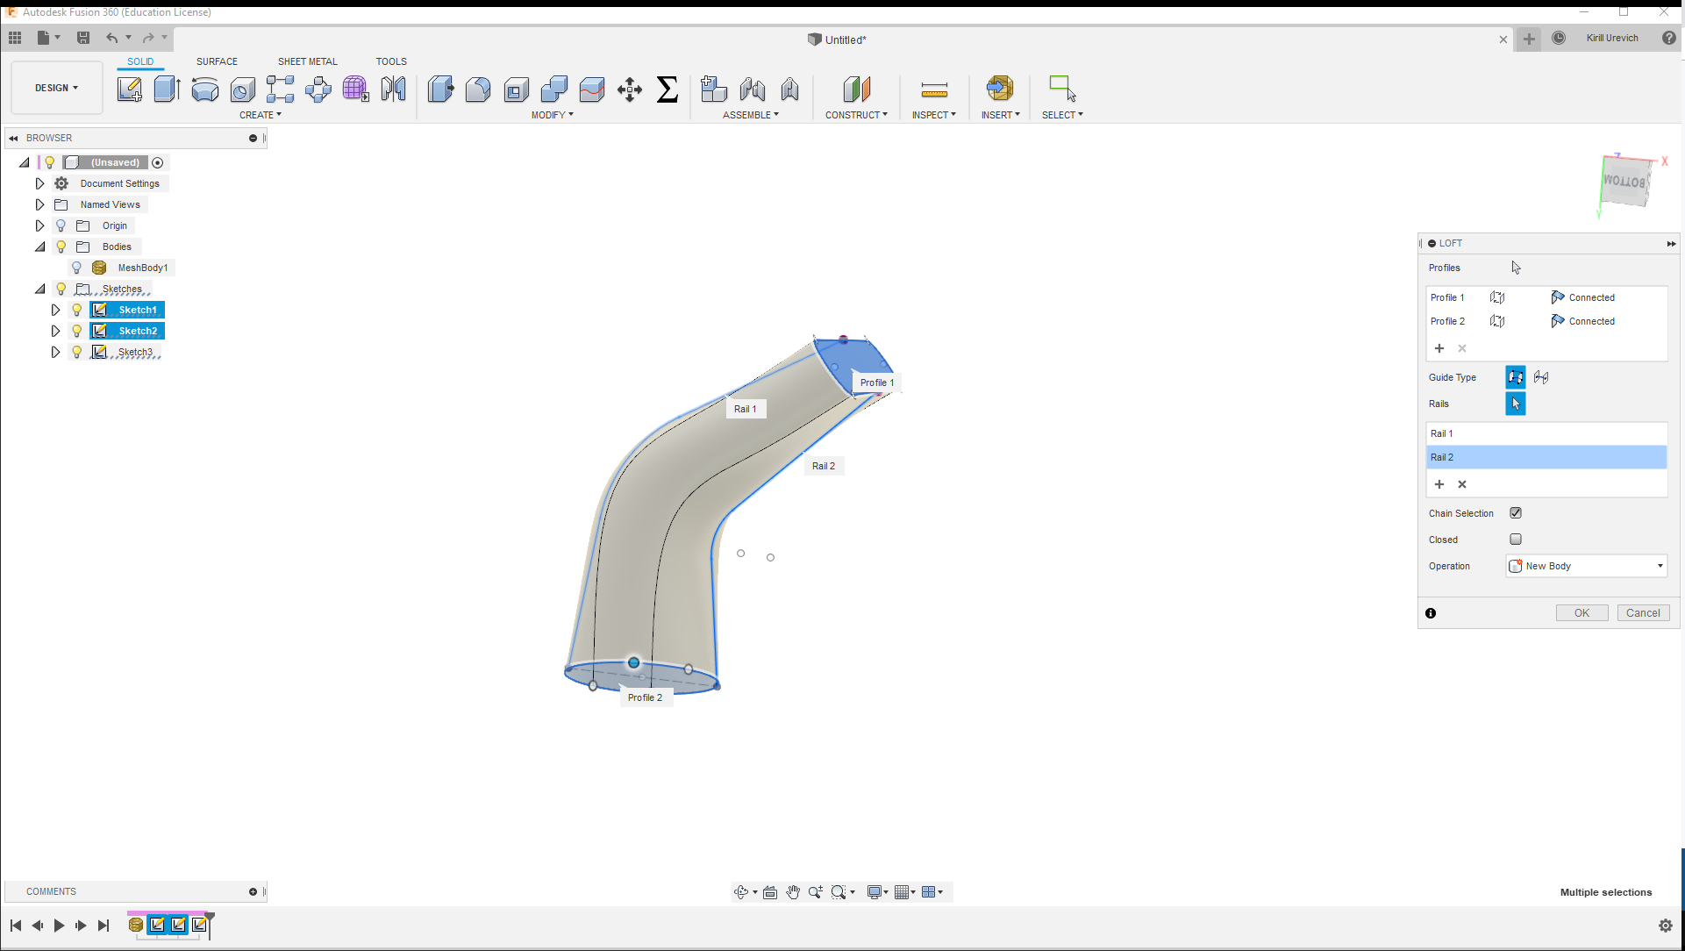Click the Pan hand icon in navigation bar
This screenshot has height=951, width=1685.
793,892
